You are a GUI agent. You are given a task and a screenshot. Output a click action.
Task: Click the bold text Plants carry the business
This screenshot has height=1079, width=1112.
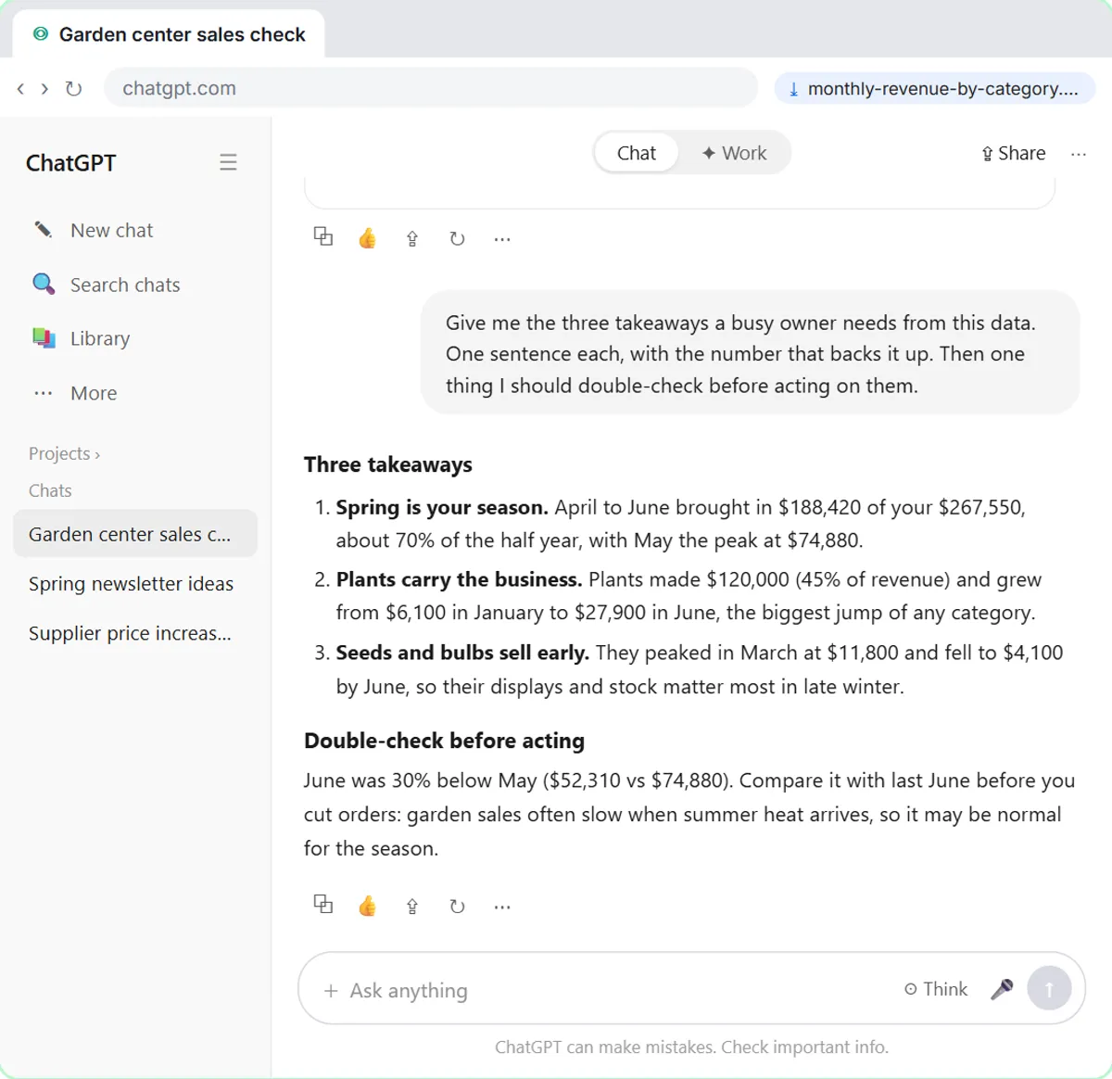tap(460, 579)
